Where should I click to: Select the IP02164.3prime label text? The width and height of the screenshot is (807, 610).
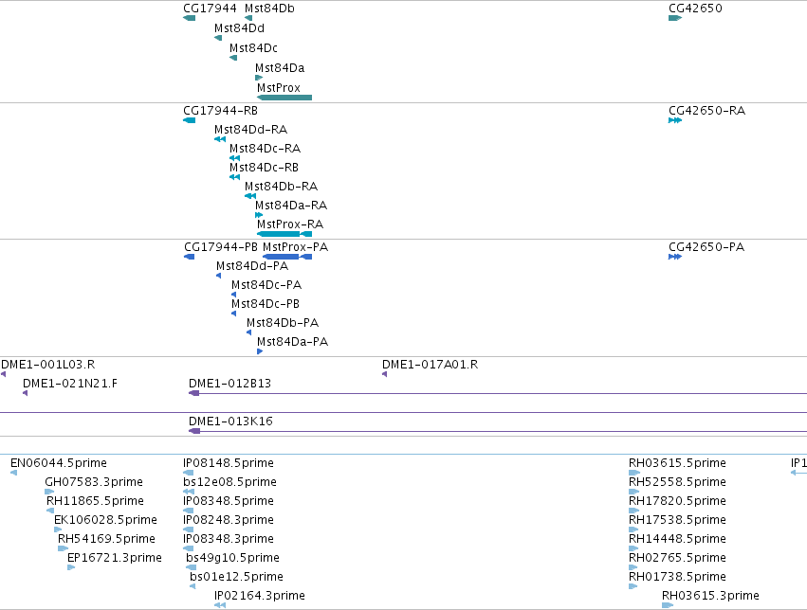pyautogui.click(x=260, y=596)
